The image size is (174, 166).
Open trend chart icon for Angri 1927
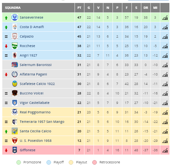[165, 56]
